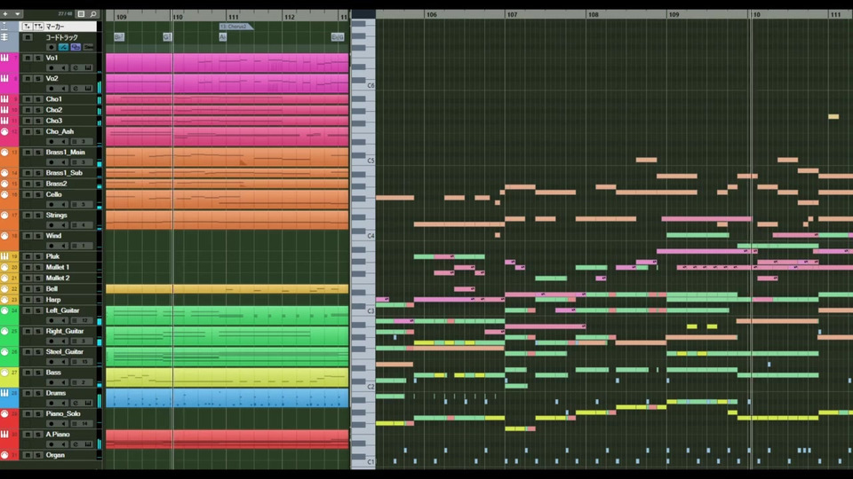Click bar 111 on project ruler
The width and height of the screenshot is (853, 479).
(x=234, y=17)
